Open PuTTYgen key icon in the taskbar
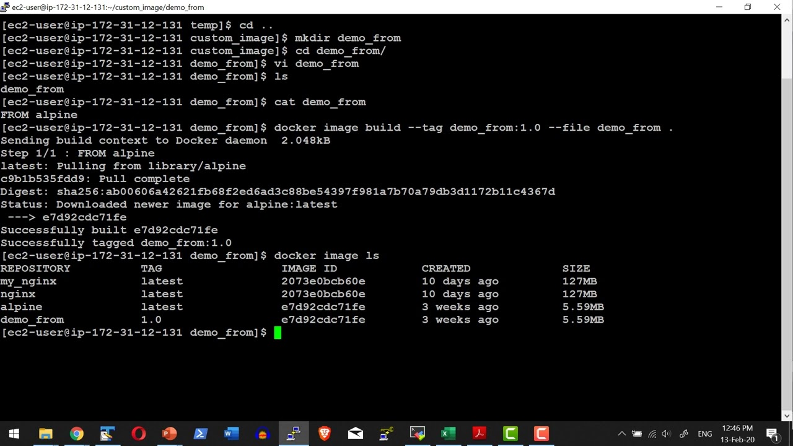 pyautogui.click(x=387, y=434)
